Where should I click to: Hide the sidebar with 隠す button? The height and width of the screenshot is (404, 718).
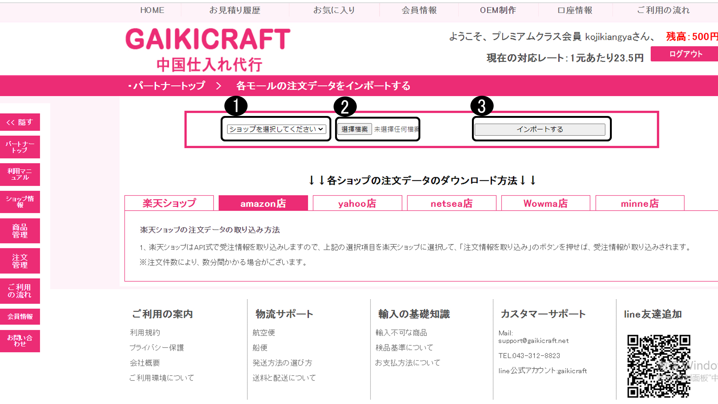pyautogui.click(x=20, y=122)
